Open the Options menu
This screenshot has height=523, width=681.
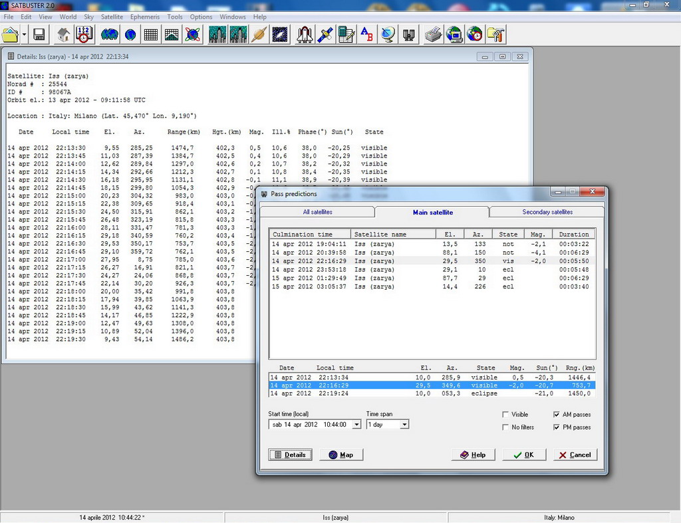pyautogui.click(x=201, y=17)
